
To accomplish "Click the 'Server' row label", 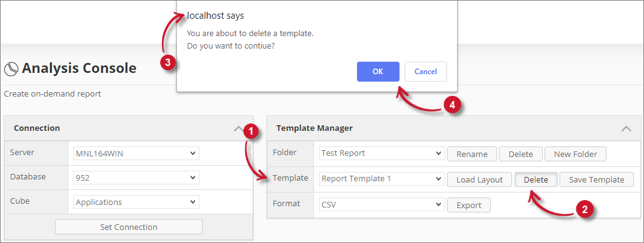I will pyautogui.click(x=22, y=153).
